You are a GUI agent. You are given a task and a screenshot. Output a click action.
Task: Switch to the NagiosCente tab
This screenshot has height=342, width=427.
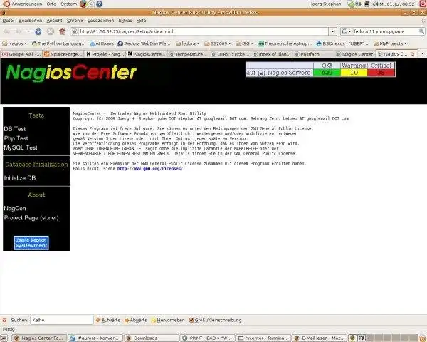[x=147, y=54]
